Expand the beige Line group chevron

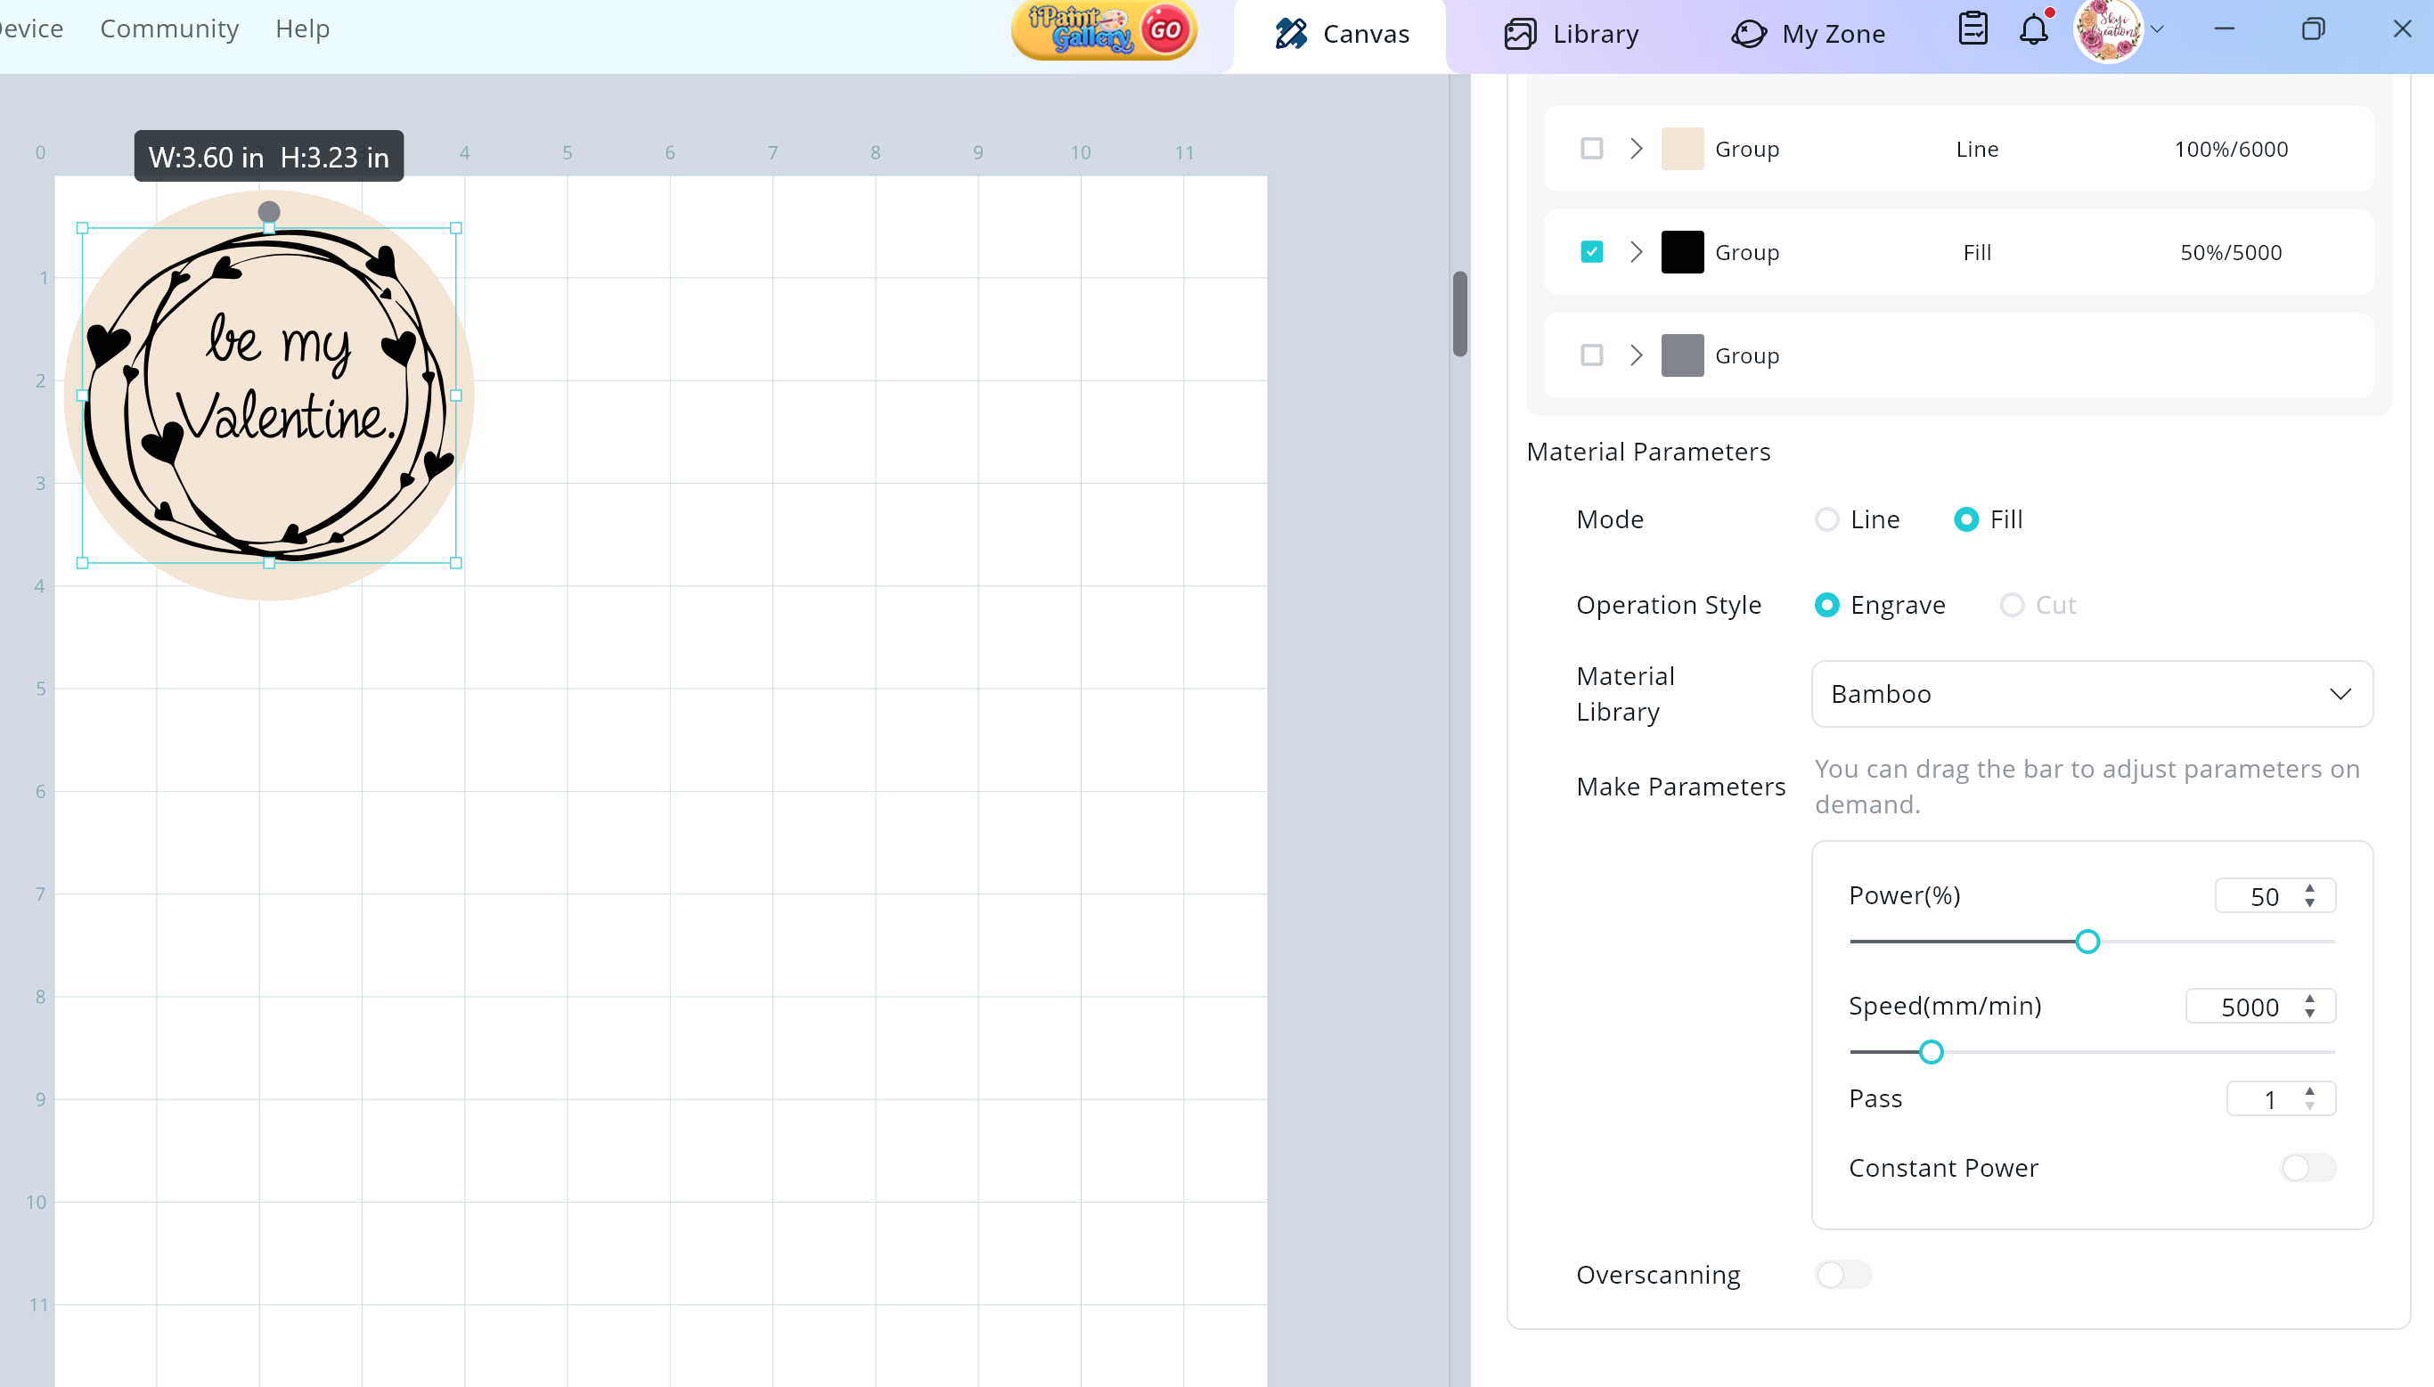[x=1636, y=150]
